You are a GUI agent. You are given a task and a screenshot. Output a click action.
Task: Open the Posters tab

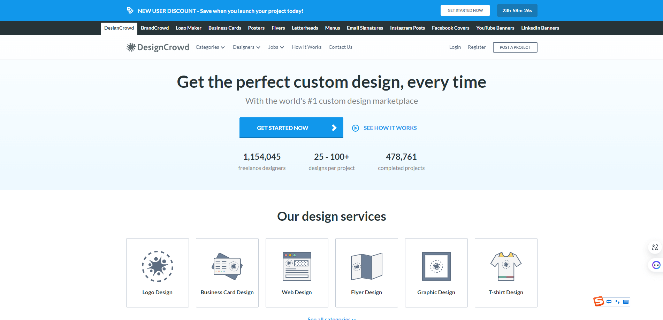(256, 28)
